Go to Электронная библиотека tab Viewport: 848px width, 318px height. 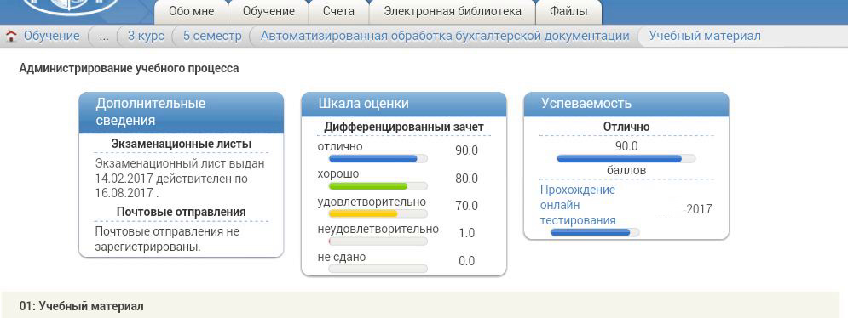point(453,12)
